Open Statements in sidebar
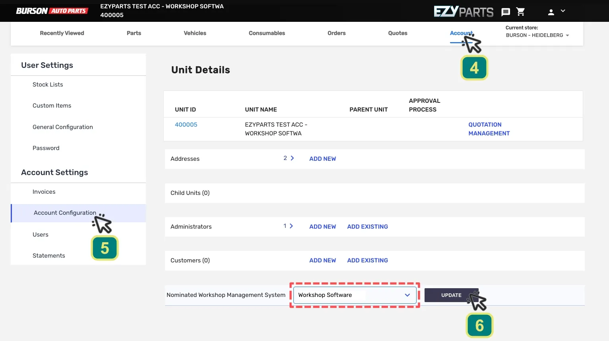 click(x=48, y=256)
